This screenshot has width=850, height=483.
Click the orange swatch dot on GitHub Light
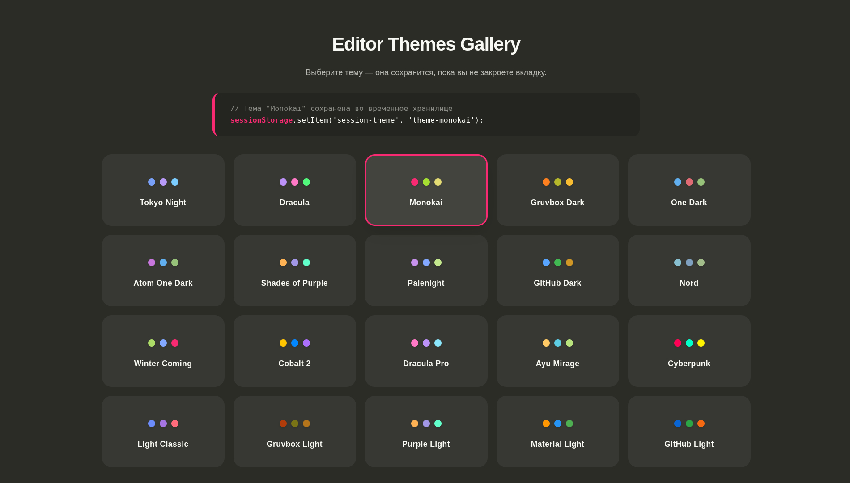pos(701,424)
